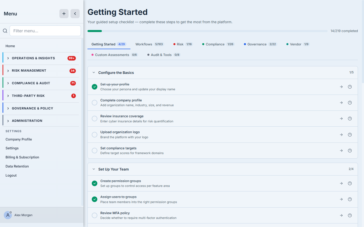Viewport: 364px width, 227px height.
Task: Open the Settings link in sidebar
Action: tap(12, 148)
